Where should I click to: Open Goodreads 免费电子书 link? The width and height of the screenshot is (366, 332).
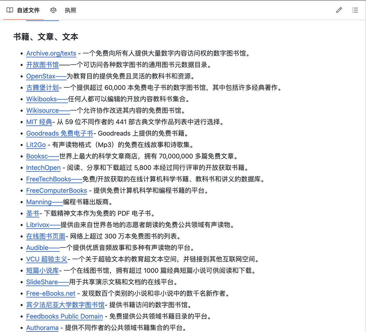coord(60,133)
